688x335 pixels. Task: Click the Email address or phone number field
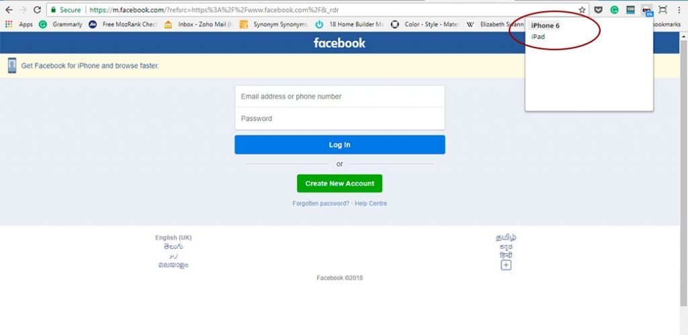pos(339,97)
